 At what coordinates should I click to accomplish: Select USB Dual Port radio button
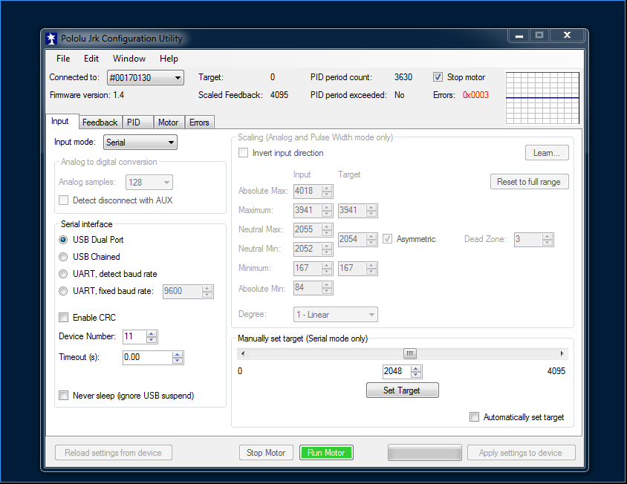(x=63, y=240)
